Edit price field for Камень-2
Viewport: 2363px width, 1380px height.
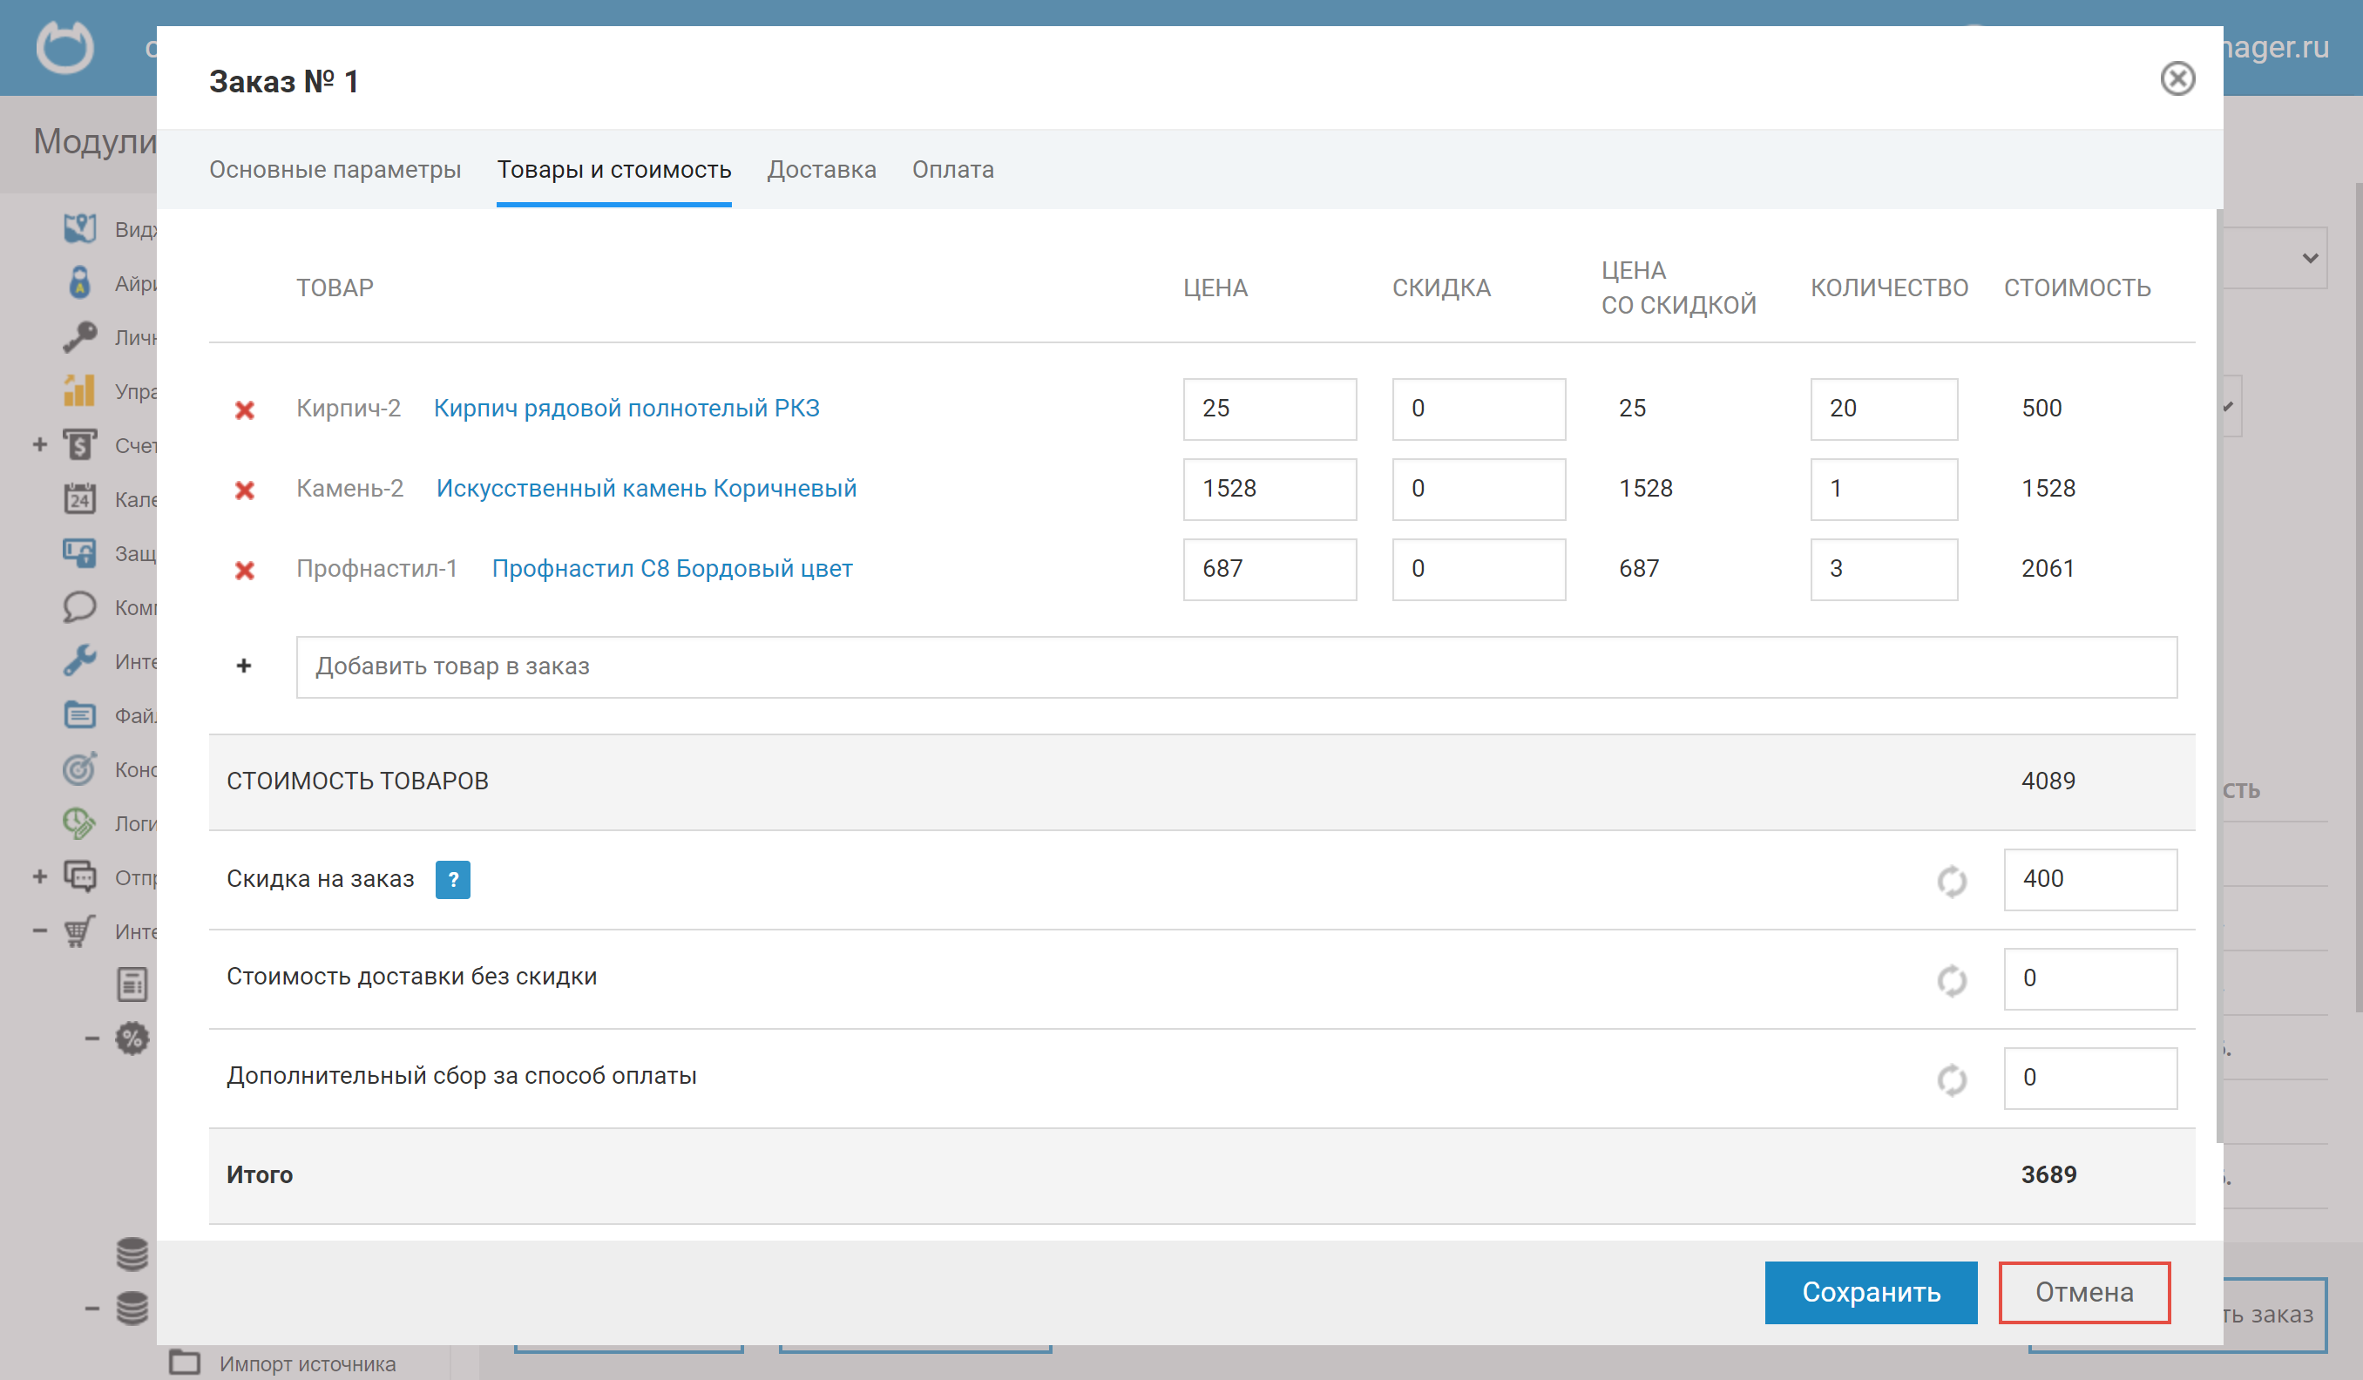point(1270,490)
